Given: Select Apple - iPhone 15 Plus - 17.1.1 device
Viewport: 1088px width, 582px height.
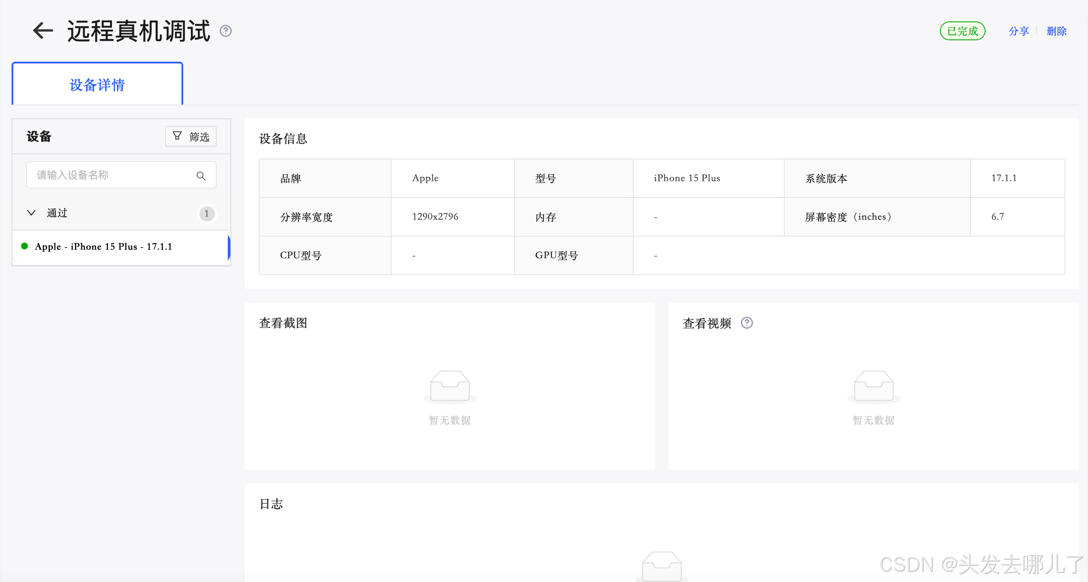Looking at the screenshot, I should 103,246.
